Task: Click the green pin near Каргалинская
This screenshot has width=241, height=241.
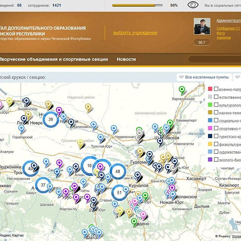Action: (x=182, y=90)
